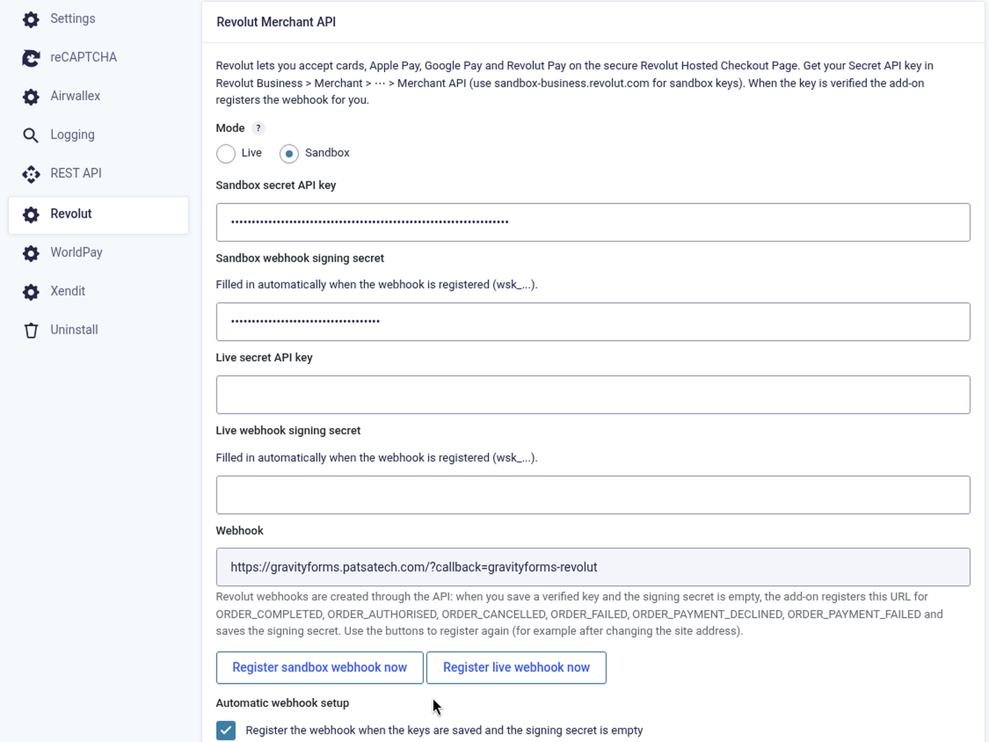Click the Webhook URL field
Screen dimensions: 989x742
[x=593, y=567]
